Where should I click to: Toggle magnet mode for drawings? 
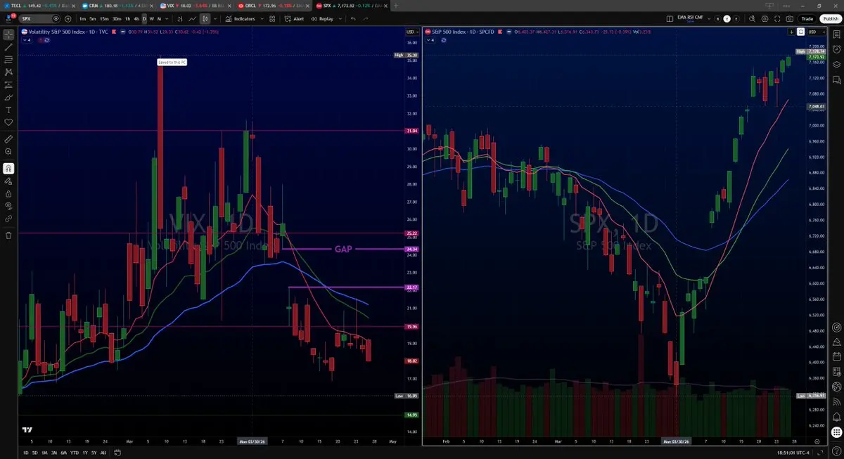(x=8, y=168)
